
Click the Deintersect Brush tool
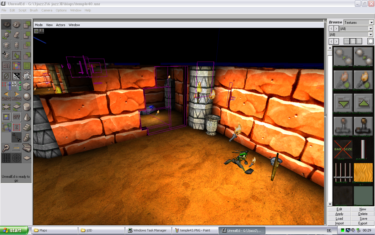coord(27,55)
